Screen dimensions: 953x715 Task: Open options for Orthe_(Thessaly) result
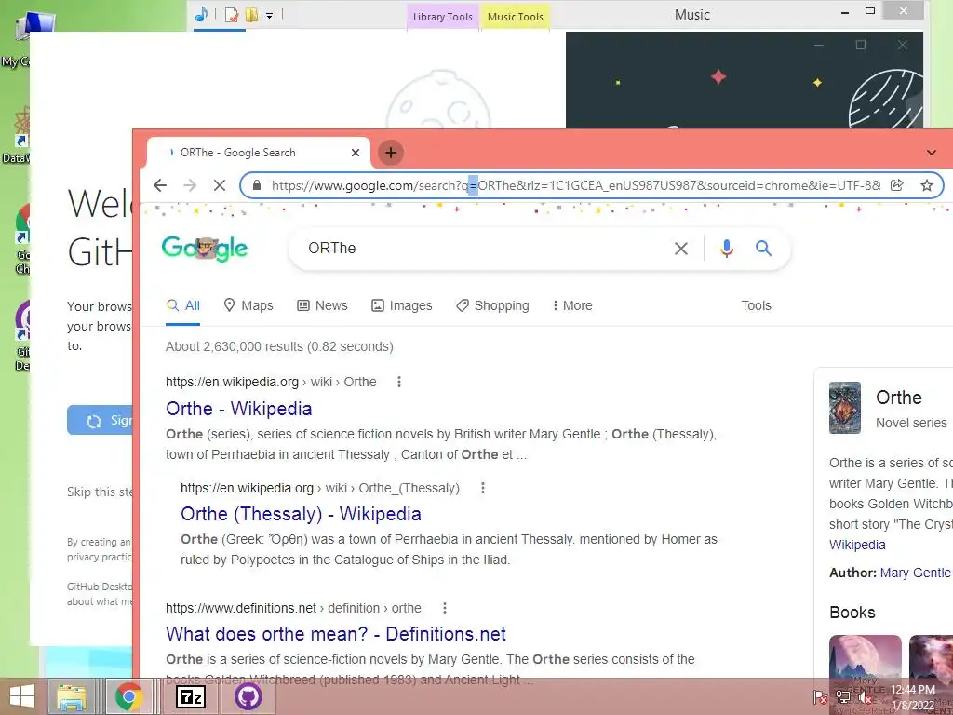pyautogui.click(x=483, y=488)
